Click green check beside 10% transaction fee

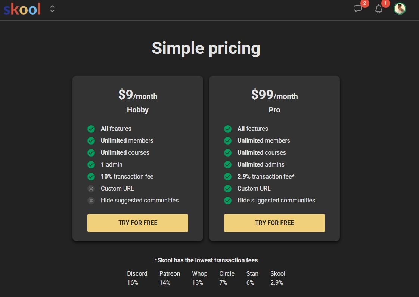[x=91, y=177]
